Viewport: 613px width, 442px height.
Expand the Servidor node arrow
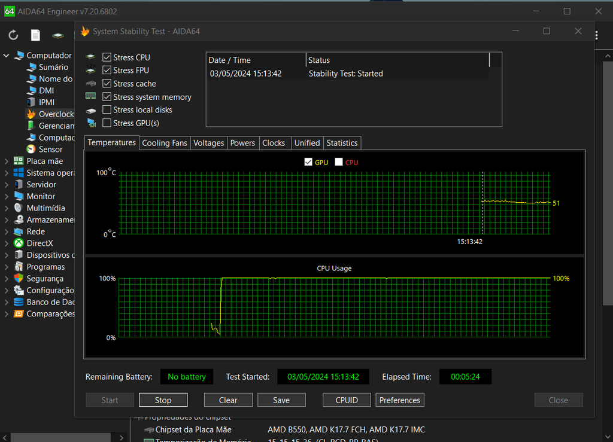pyautogui.click(x=6, y=184)
